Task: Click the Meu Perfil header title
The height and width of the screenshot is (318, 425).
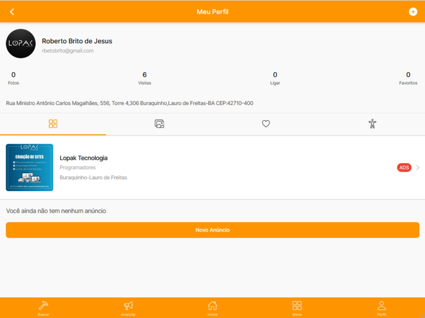Action: click(x=212, y=12)
